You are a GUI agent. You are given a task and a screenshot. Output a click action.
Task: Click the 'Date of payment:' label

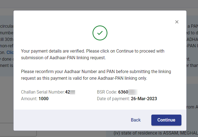point(113,99)
